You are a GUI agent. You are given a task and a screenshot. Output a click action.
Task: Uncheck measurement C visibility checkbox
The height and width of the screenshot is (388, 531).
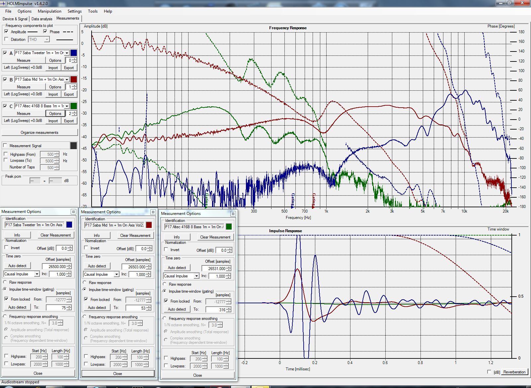5,106
